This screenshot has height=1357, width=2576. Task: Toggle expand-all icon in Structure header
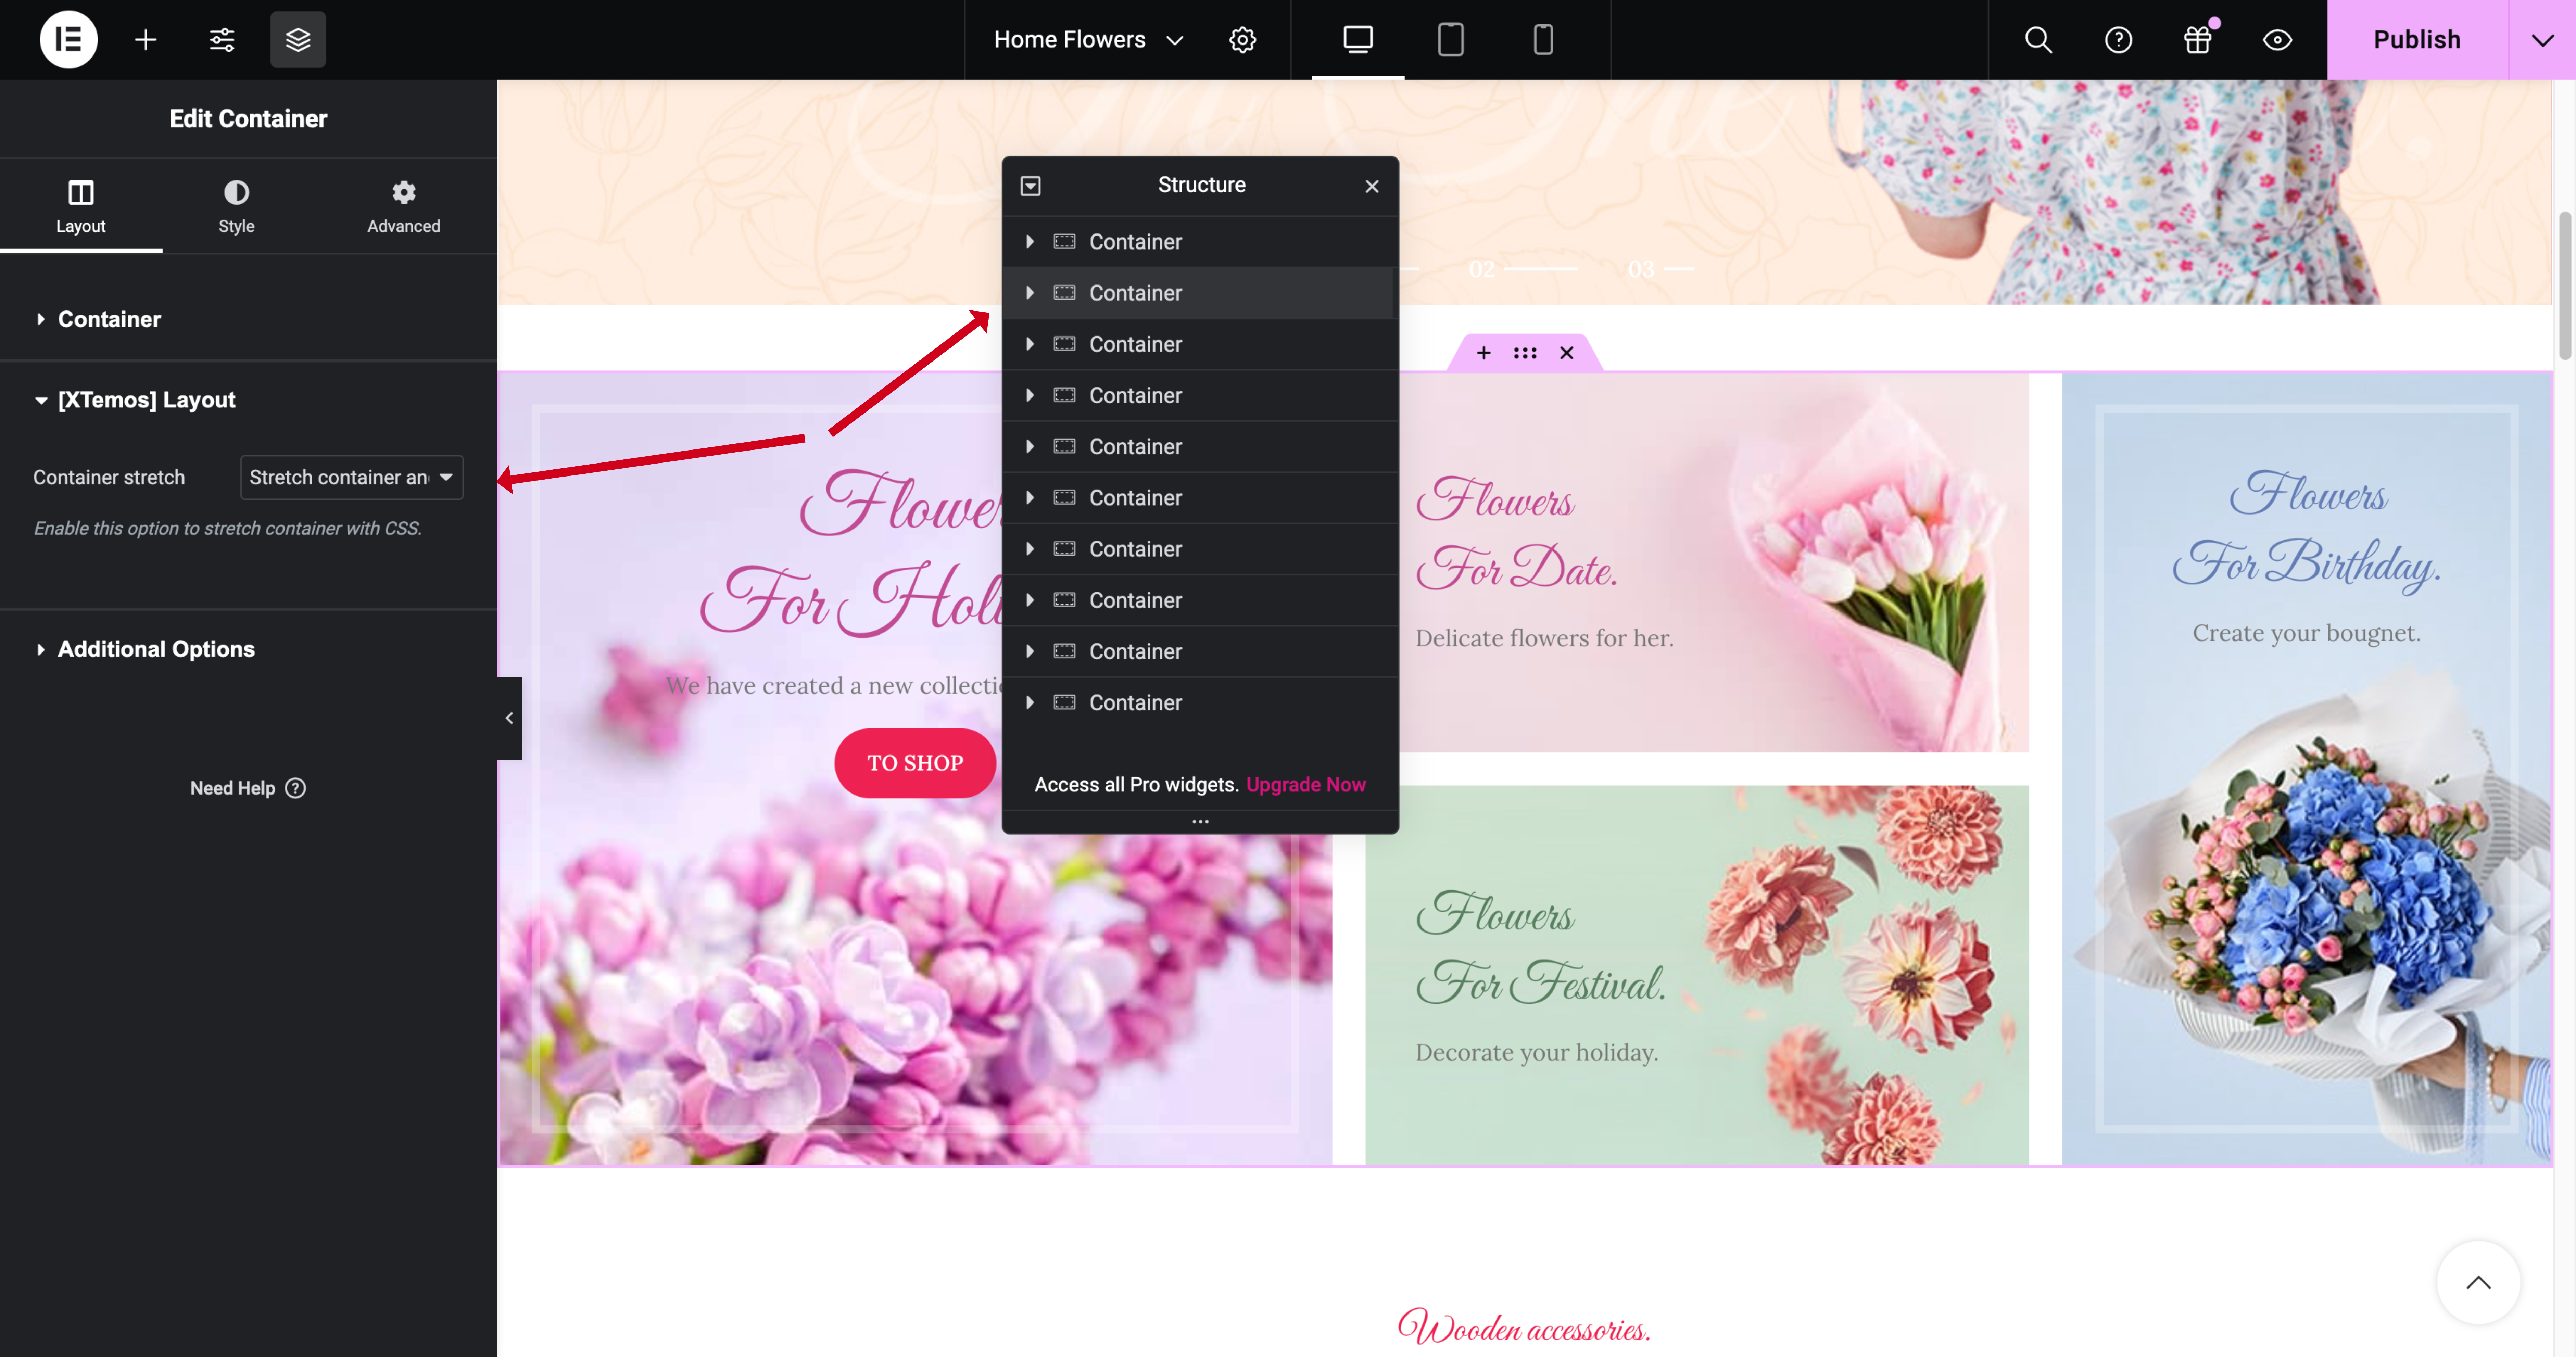(1030, 186)
